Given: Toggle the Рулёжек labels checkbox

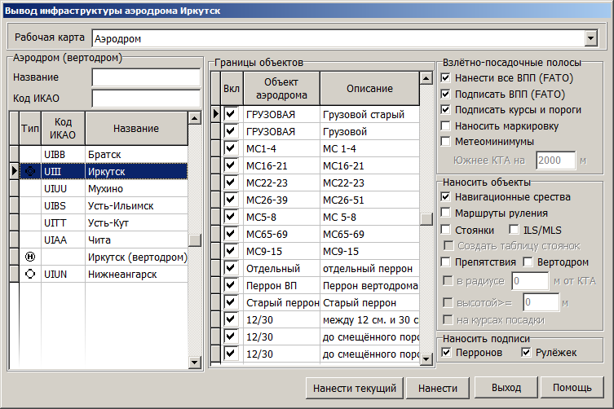Looking at the screenshot, I should pyautogui.click(x=526, y=352).
